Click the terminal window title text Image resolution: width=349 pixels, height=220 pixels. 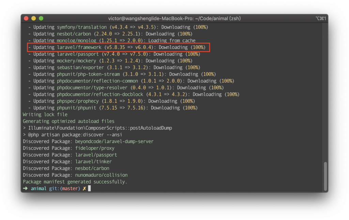174,18
